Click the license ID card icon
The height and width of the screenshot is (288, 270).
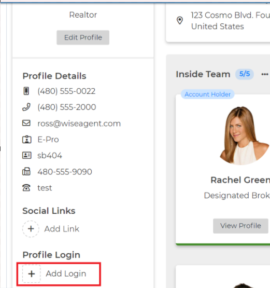tap(27, 155)
